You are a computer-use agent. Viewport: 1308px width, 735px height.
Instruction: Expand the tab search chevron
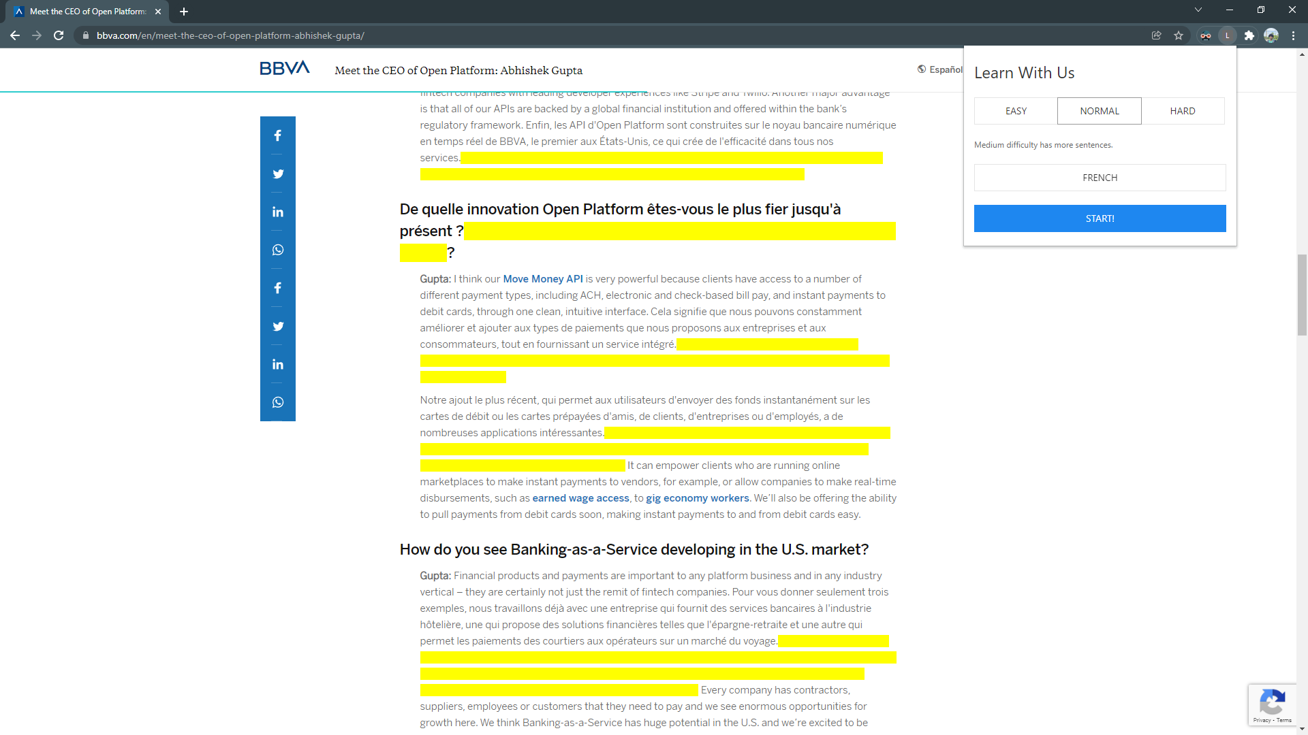[x=1198, y=10]
